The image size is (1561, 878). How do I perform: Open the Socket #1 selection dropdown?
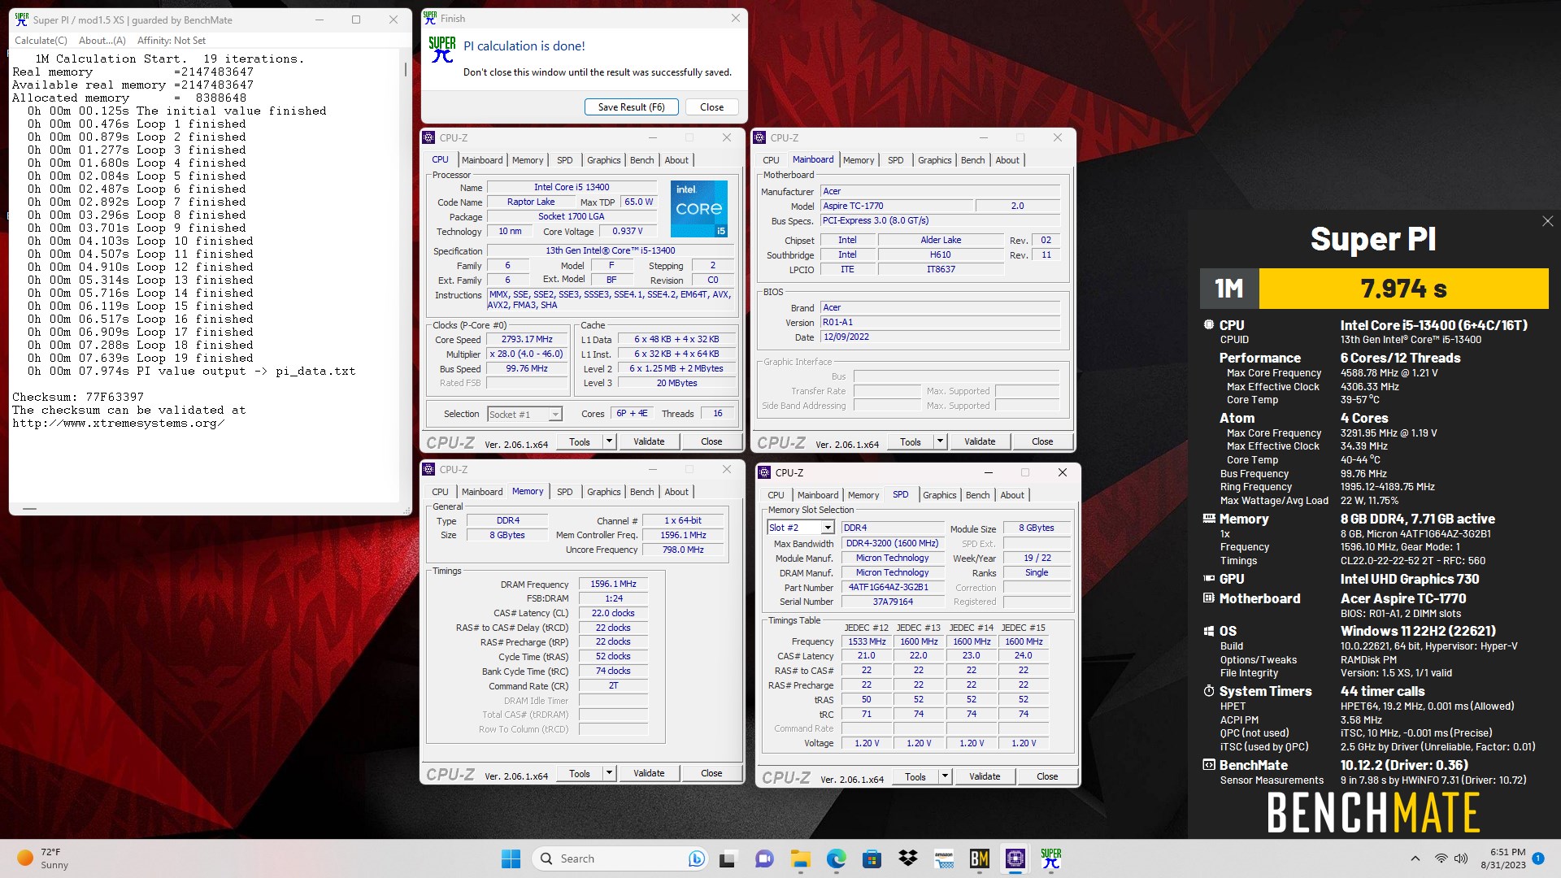coord(555,415)
